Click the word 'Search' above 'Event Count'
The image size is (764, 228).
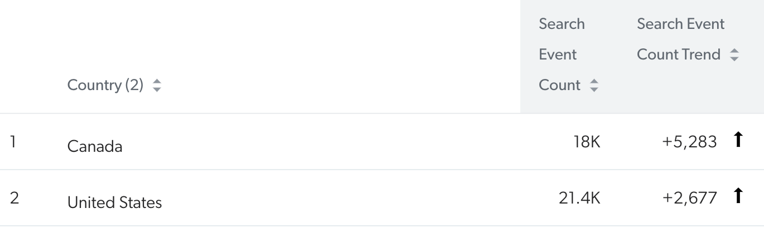tap(562, 24)
